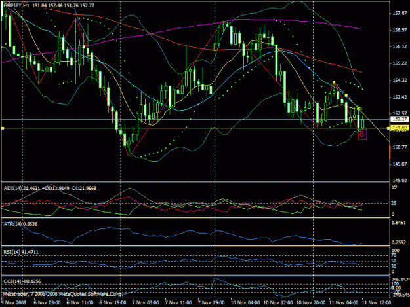This screenshot has width=410, height=307.
Task: Click the 6 Nov 03:00 time label
Action: click(47, 303)
